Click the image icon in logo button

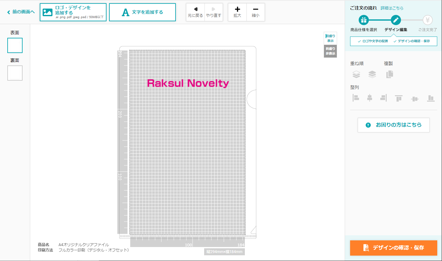tap(47, 12)
